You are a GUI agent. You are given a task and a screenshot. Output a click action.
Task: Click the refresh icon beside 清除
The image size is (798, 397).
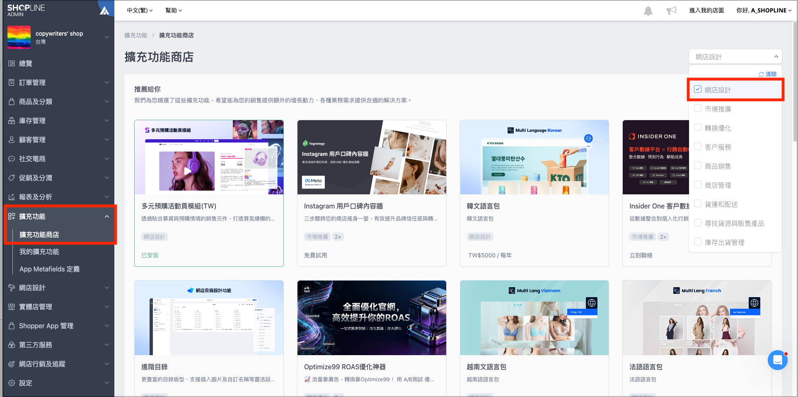point(761,75)
